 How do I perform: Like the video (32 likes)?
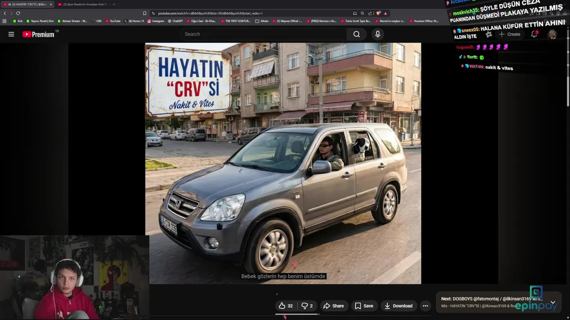point(286,306)
